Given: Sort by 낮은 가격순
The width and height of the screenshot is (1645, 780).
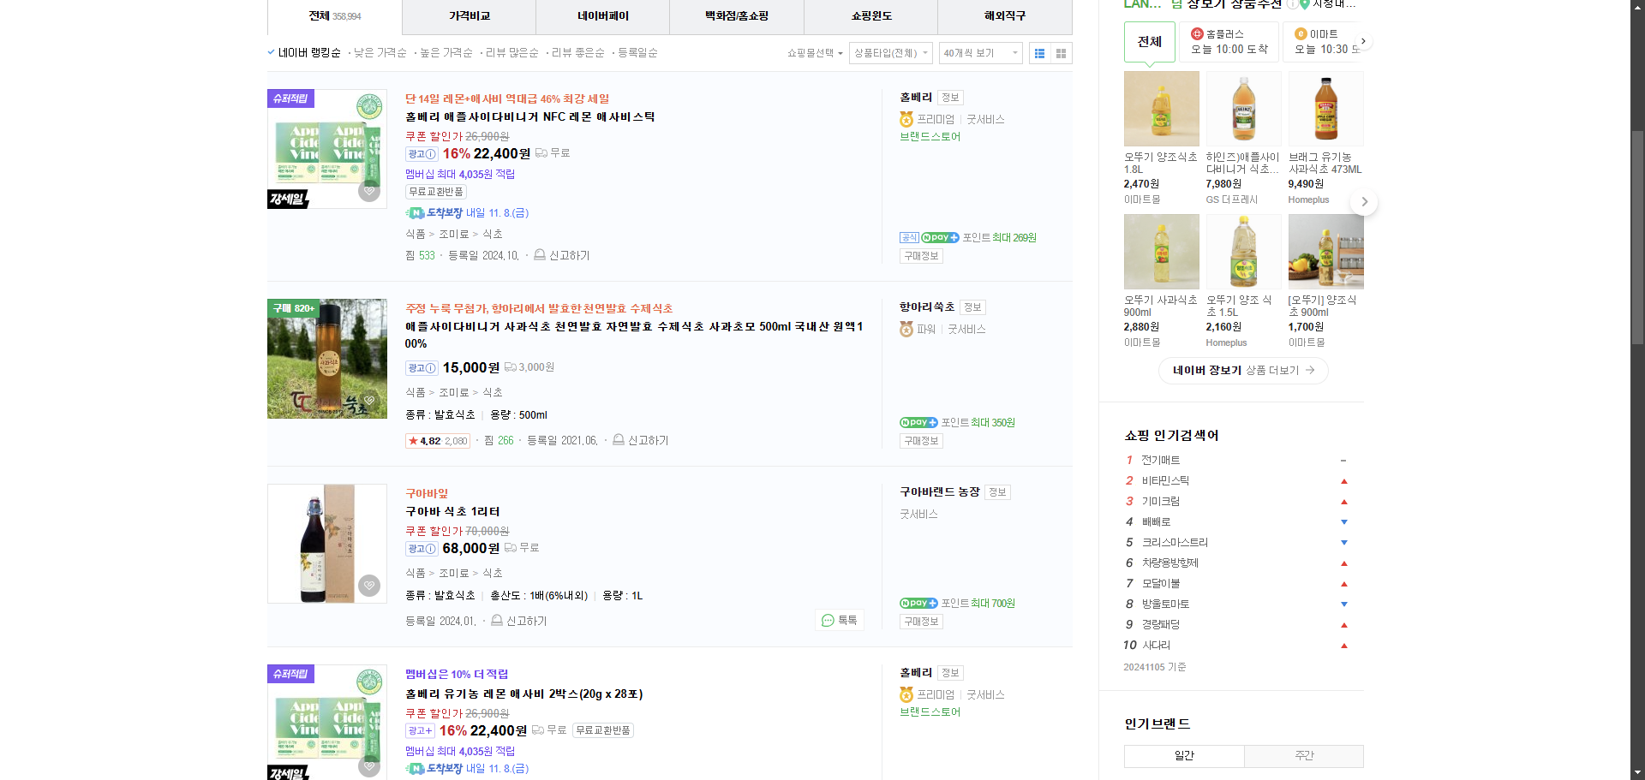Looking at the screenshot, I should 380,53.
